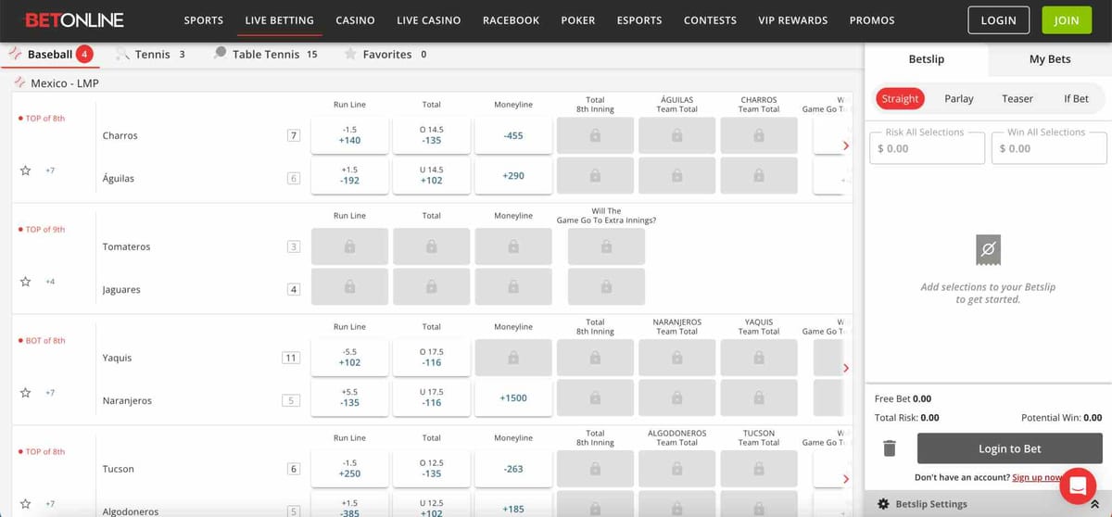Open the Poker section
Image resolution: width=1112 pixels, height=517 pixels.
pos(578,20)
